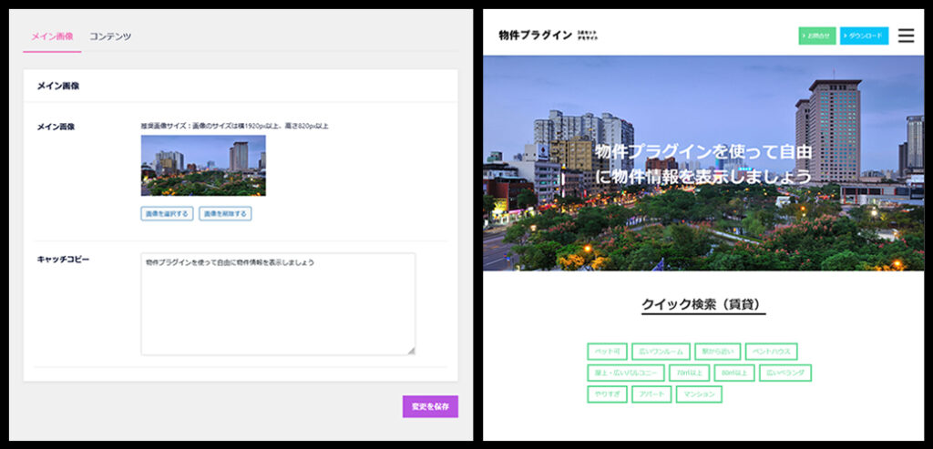Select the メイン画像 tab
This screenshot has width=933, height=449.
[52, 36]
